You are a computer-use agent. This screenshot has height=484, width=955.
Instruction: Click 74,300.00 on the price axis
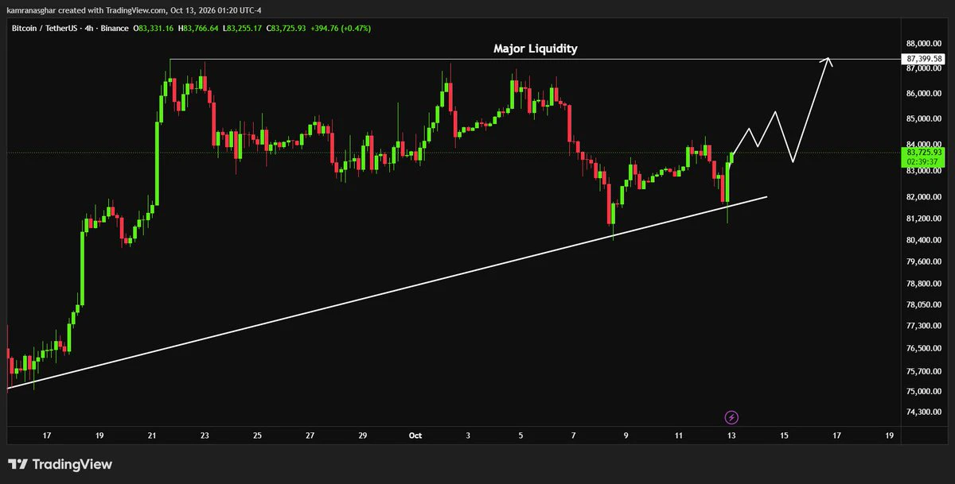click(x=924, y=412)
